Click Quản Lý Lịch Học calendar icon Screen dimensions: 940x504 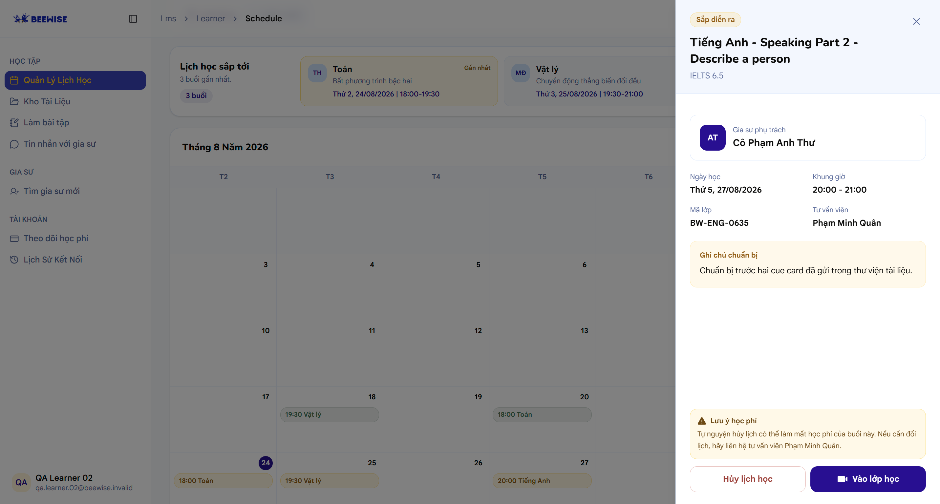[x=14, y=80]
